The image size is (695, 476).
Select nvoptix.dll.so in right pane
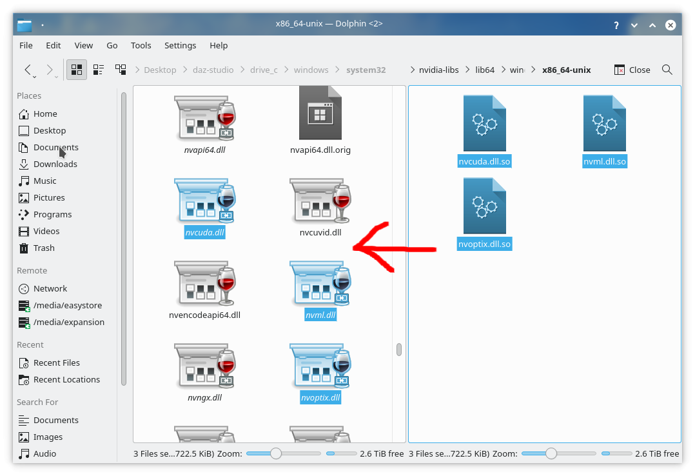tap(484, 206)
